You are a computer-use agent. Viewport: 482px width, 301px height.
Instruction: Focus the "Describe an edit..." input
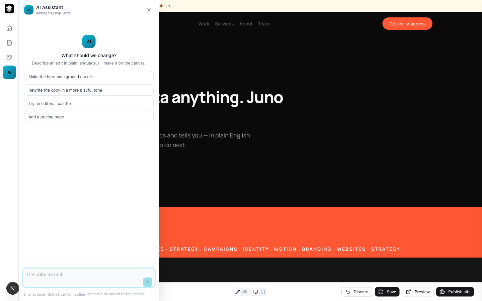pyautogui.click(x=89, y=278)
